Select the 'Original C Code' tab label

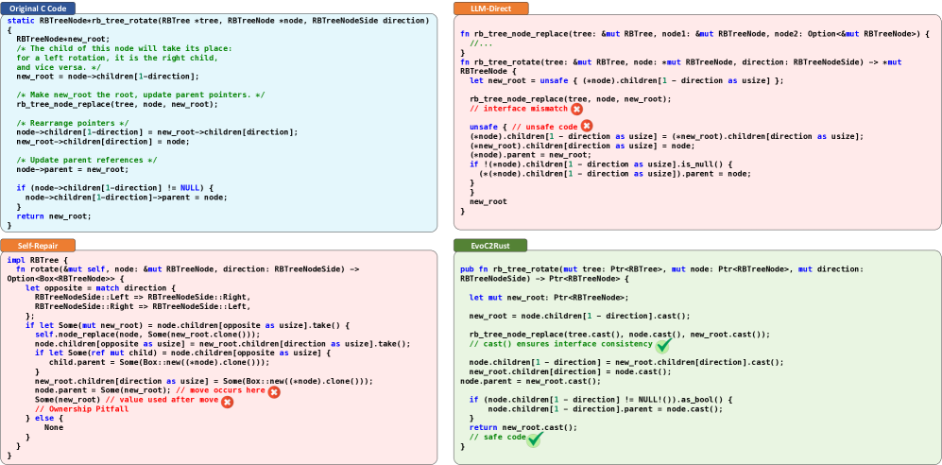pos(38,8)
